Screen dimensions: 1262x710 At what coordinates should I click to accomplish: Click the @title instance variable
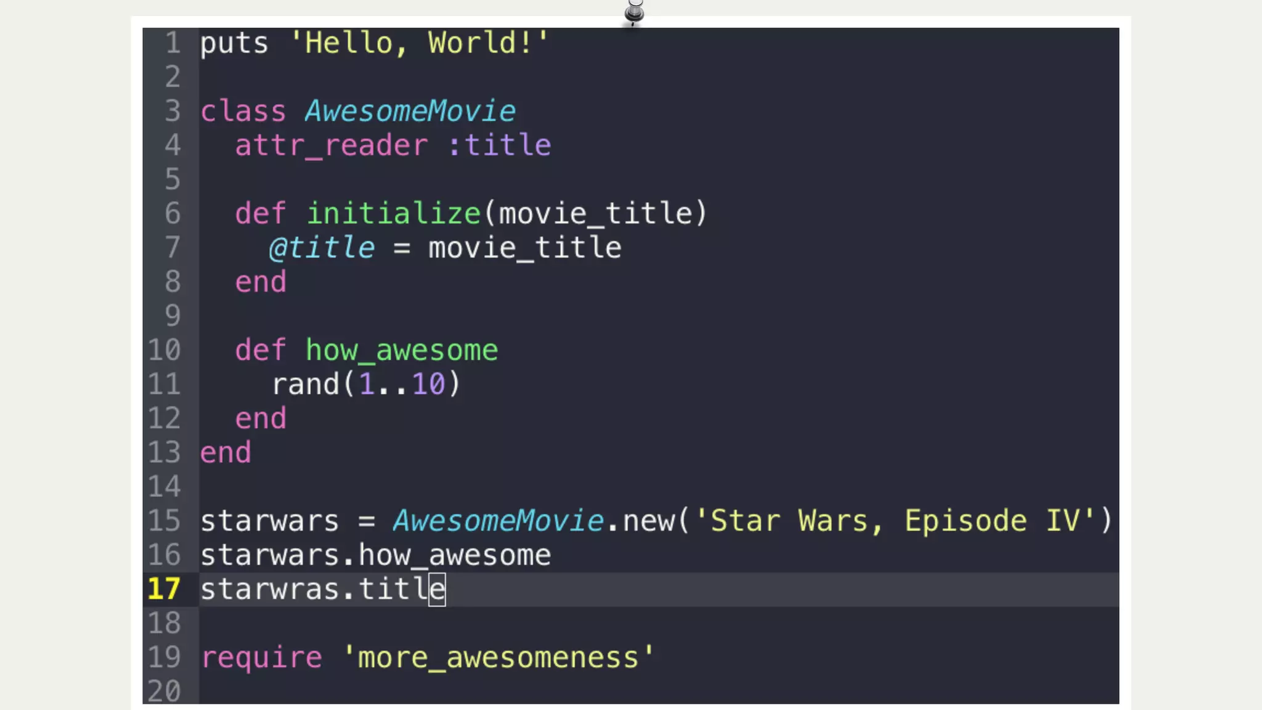[x=322, y=248]
